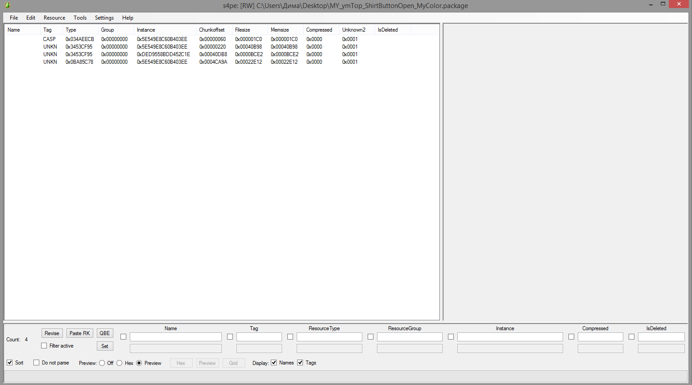Screen dimensions: 692x385
Task: Click the s4pe app icon in title bar
Action: click(8, 5)
